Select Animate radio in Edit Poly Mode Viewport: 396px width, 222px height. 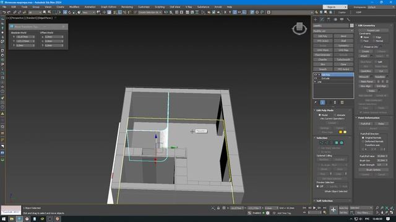click(x=335, y=115)
